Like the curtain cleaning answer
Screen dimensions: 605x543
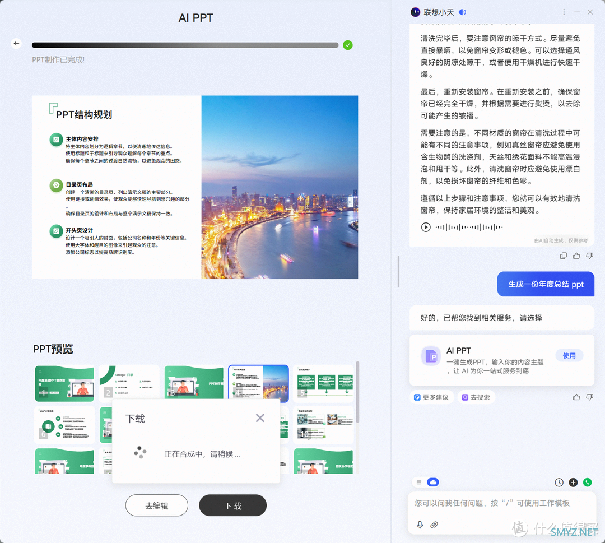pyautogui.click(x=576, y=256)
